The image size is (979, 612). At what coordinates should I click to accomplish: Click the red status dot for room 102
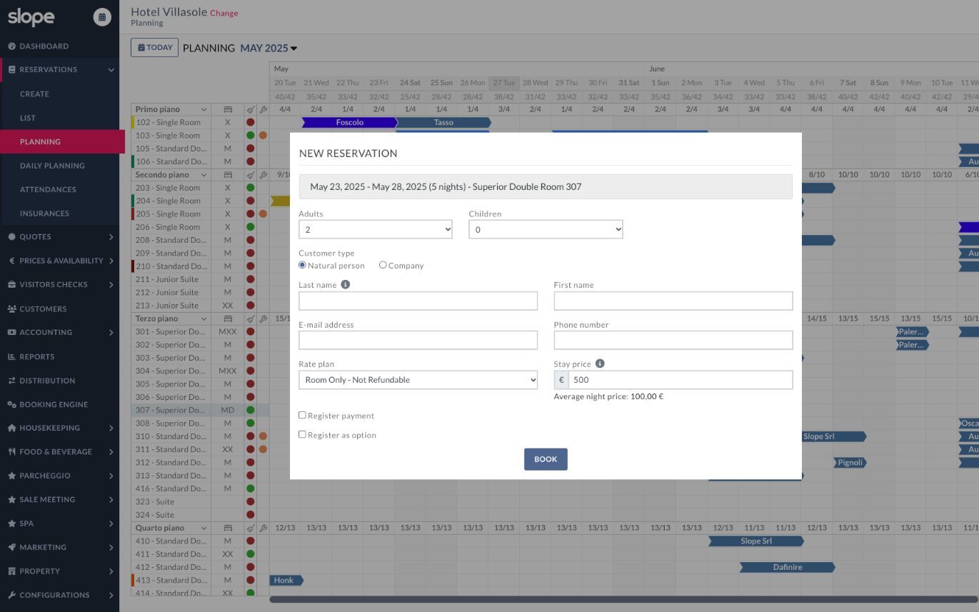point(251,123)
